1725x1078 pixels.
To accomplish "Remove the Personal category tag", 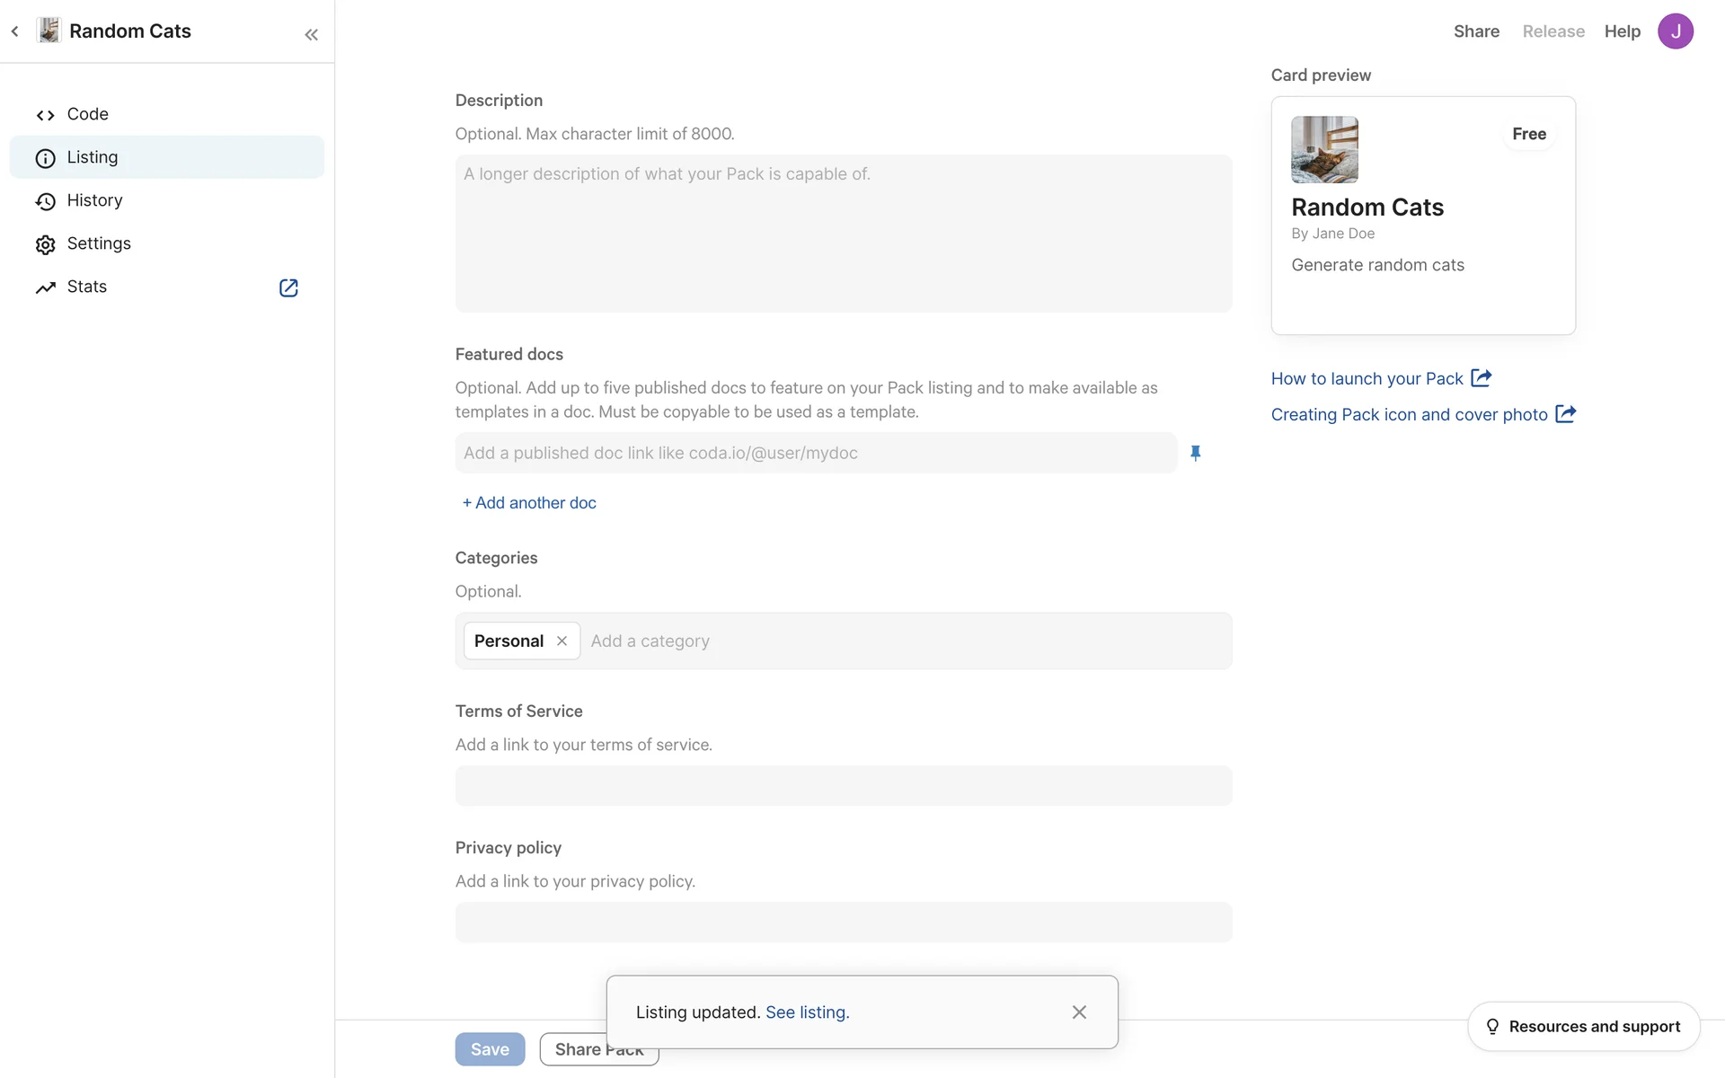I will 562,641.
